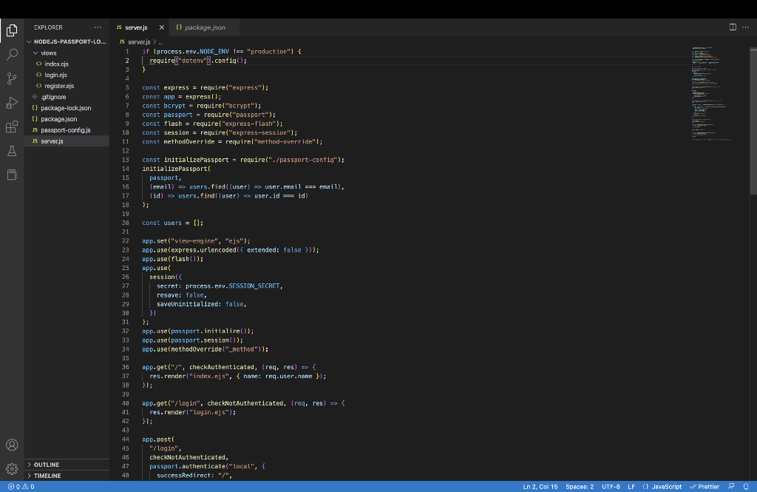Screen dimensions: 757x492
Task: Open the Run and Debug panel
Action: (x=11, y=103)
